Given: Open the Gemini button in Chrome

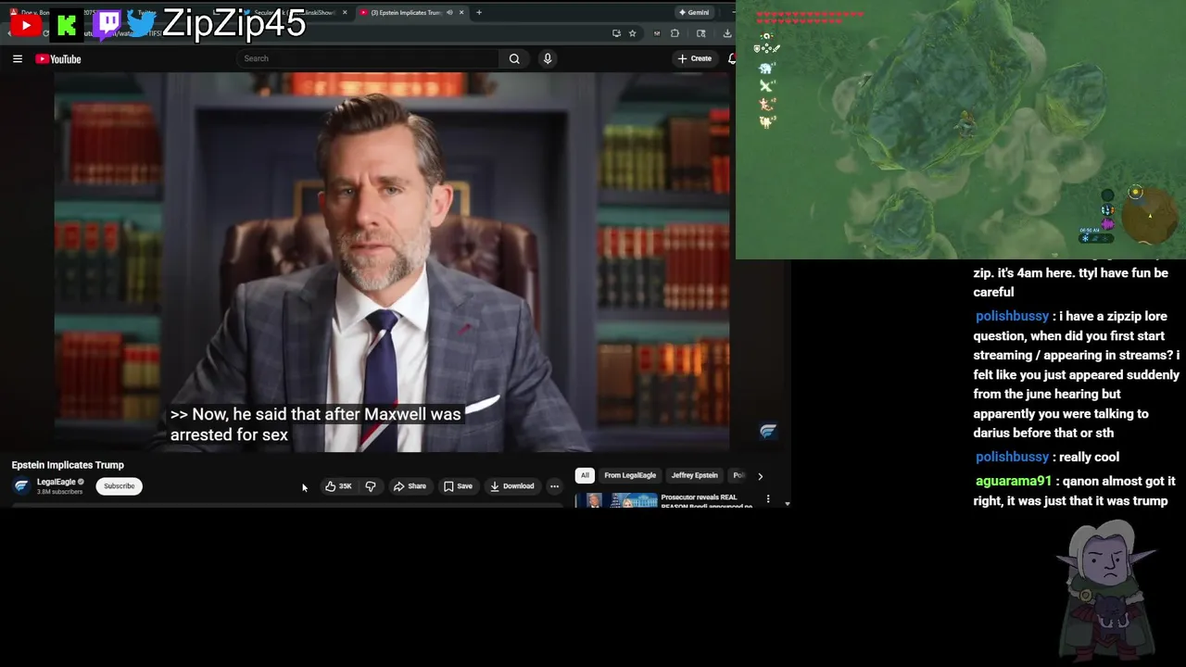Looking at the screenshot, I should point(694,12).
